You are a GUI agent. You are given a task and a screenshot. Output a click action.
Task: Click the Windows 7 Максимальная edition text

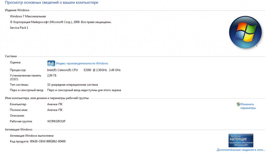pyautogui.click(x=28, y=16)
